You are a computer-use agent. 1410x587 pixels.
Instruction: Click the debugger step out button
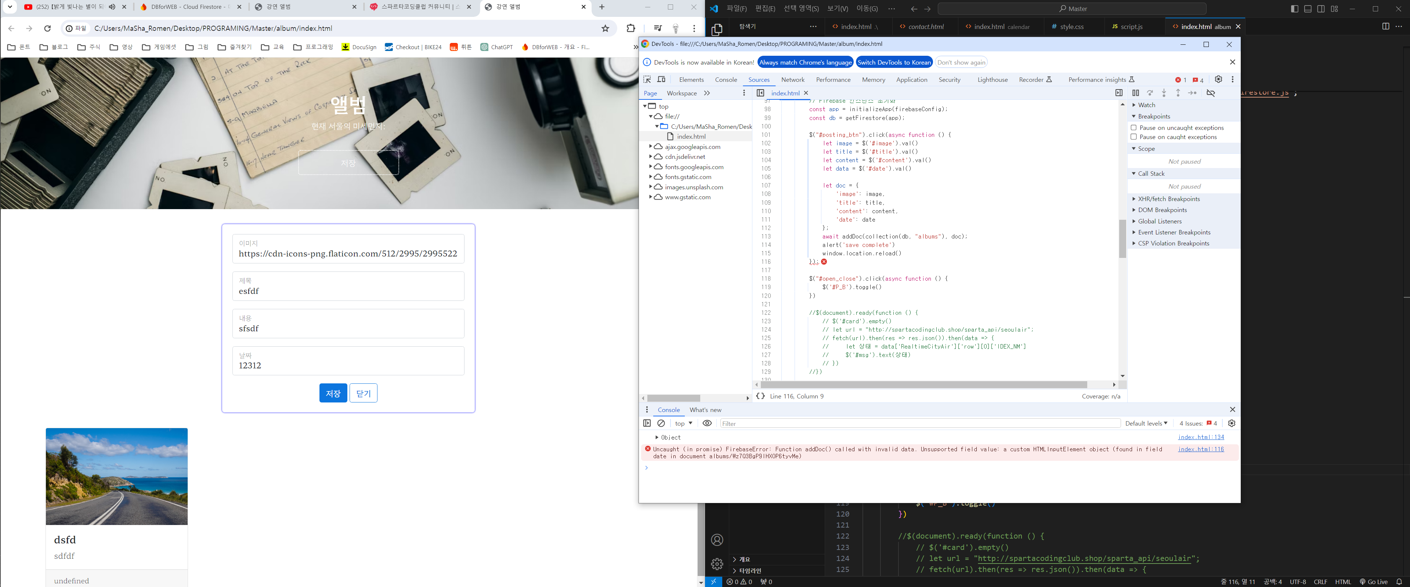(x=1178, y=93)
